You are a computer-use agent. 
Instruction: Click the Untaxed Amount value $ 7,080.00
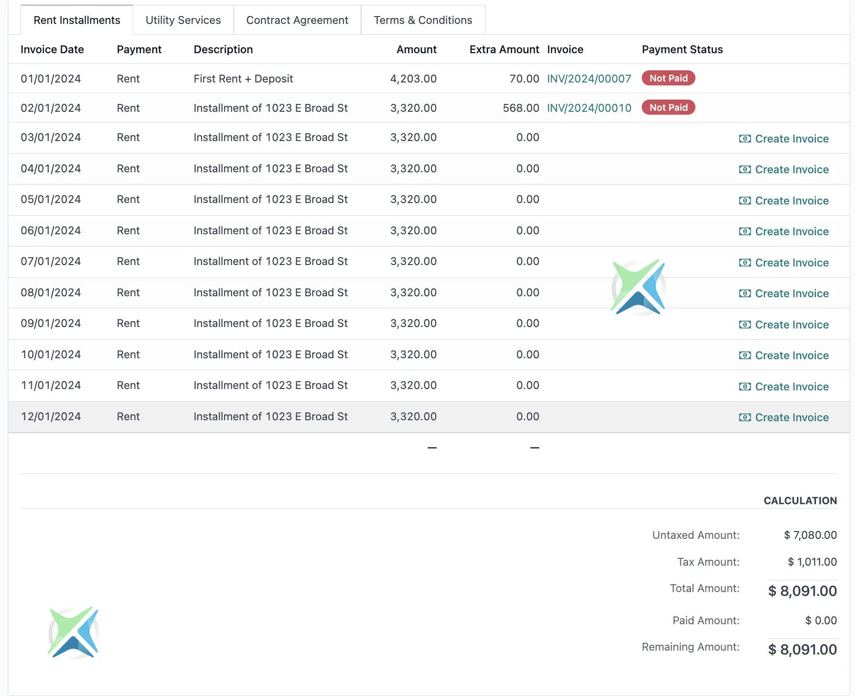tap(810, 535)
